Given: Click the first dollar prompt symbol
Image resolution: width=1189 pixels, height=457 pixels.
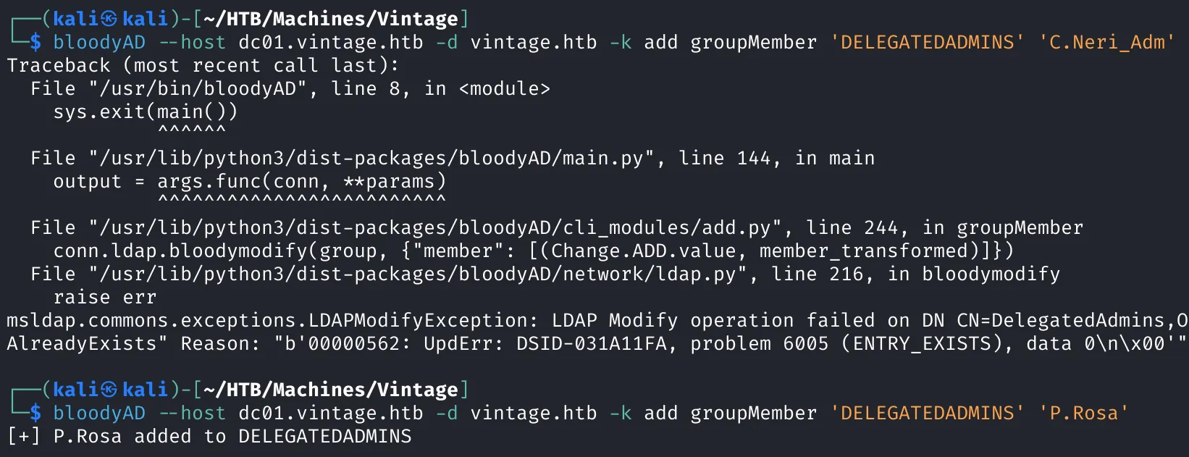Looking at the screenshot, I should click(x=35, y=42).
